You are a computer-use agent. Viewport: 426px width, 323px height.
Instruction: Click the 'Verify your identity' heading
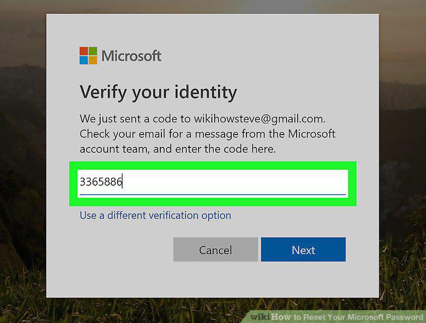point(158,92)
